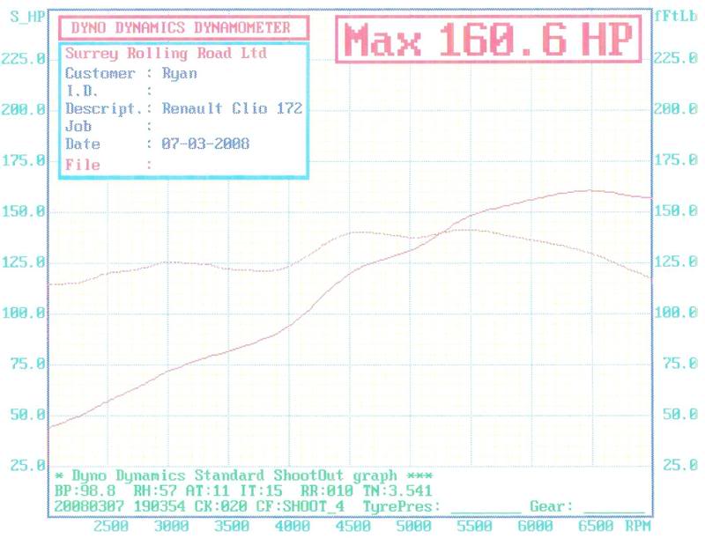705x538 pixels.
Task: Click the 'S_HP' axis label
Action: (x=28, y=17)
